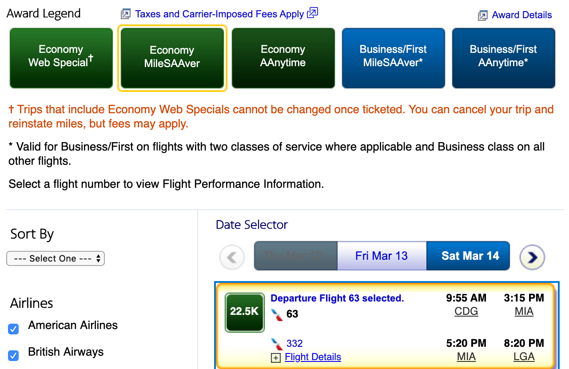Click the popup icon before Award Details
This screenshot has width=569, height=369.
tap(482, 16)
